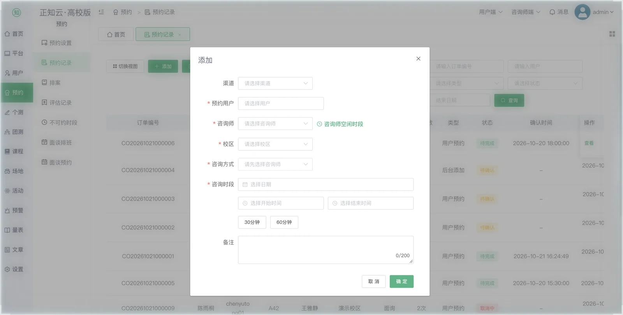Open 面谈预约 submenu item
The width and height of the screenshot is (623, 315).
click(x=62, y=162)
